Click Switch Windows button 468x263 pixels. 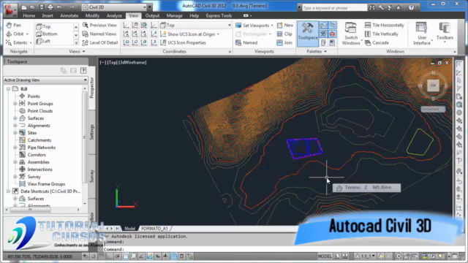tap(351, 34)
